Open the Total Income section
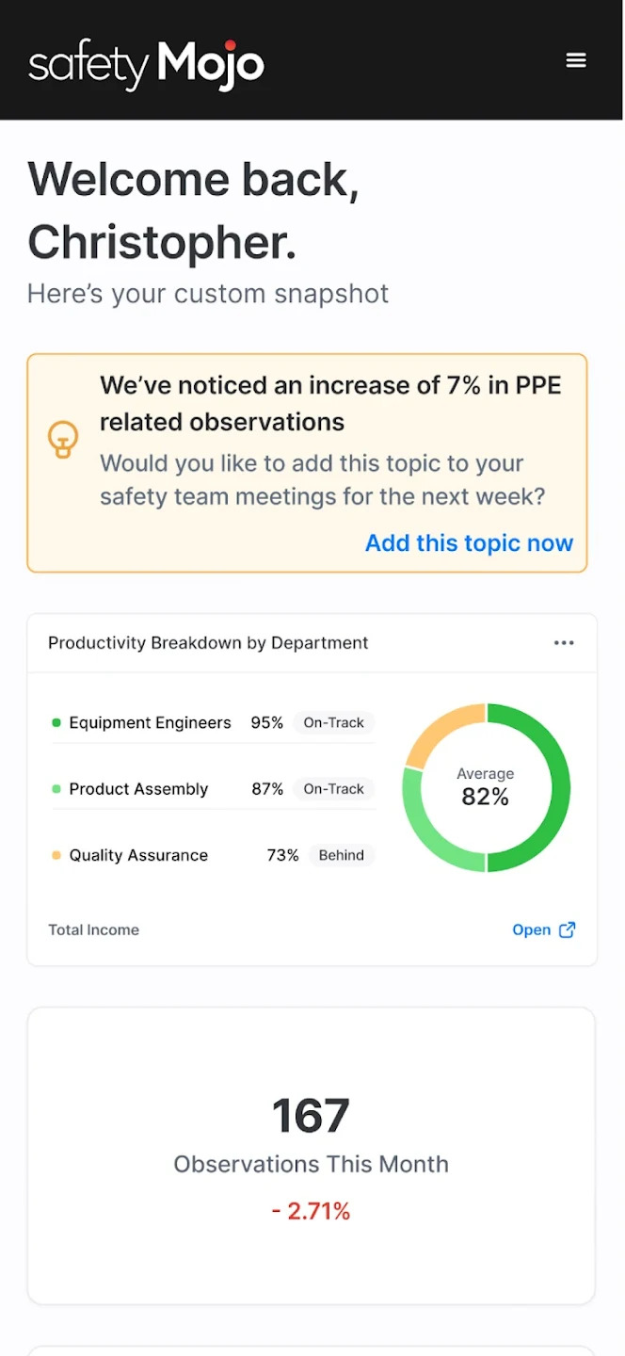Image resolution: width=625 pixels, height=1356 pixels. (93, 929)
